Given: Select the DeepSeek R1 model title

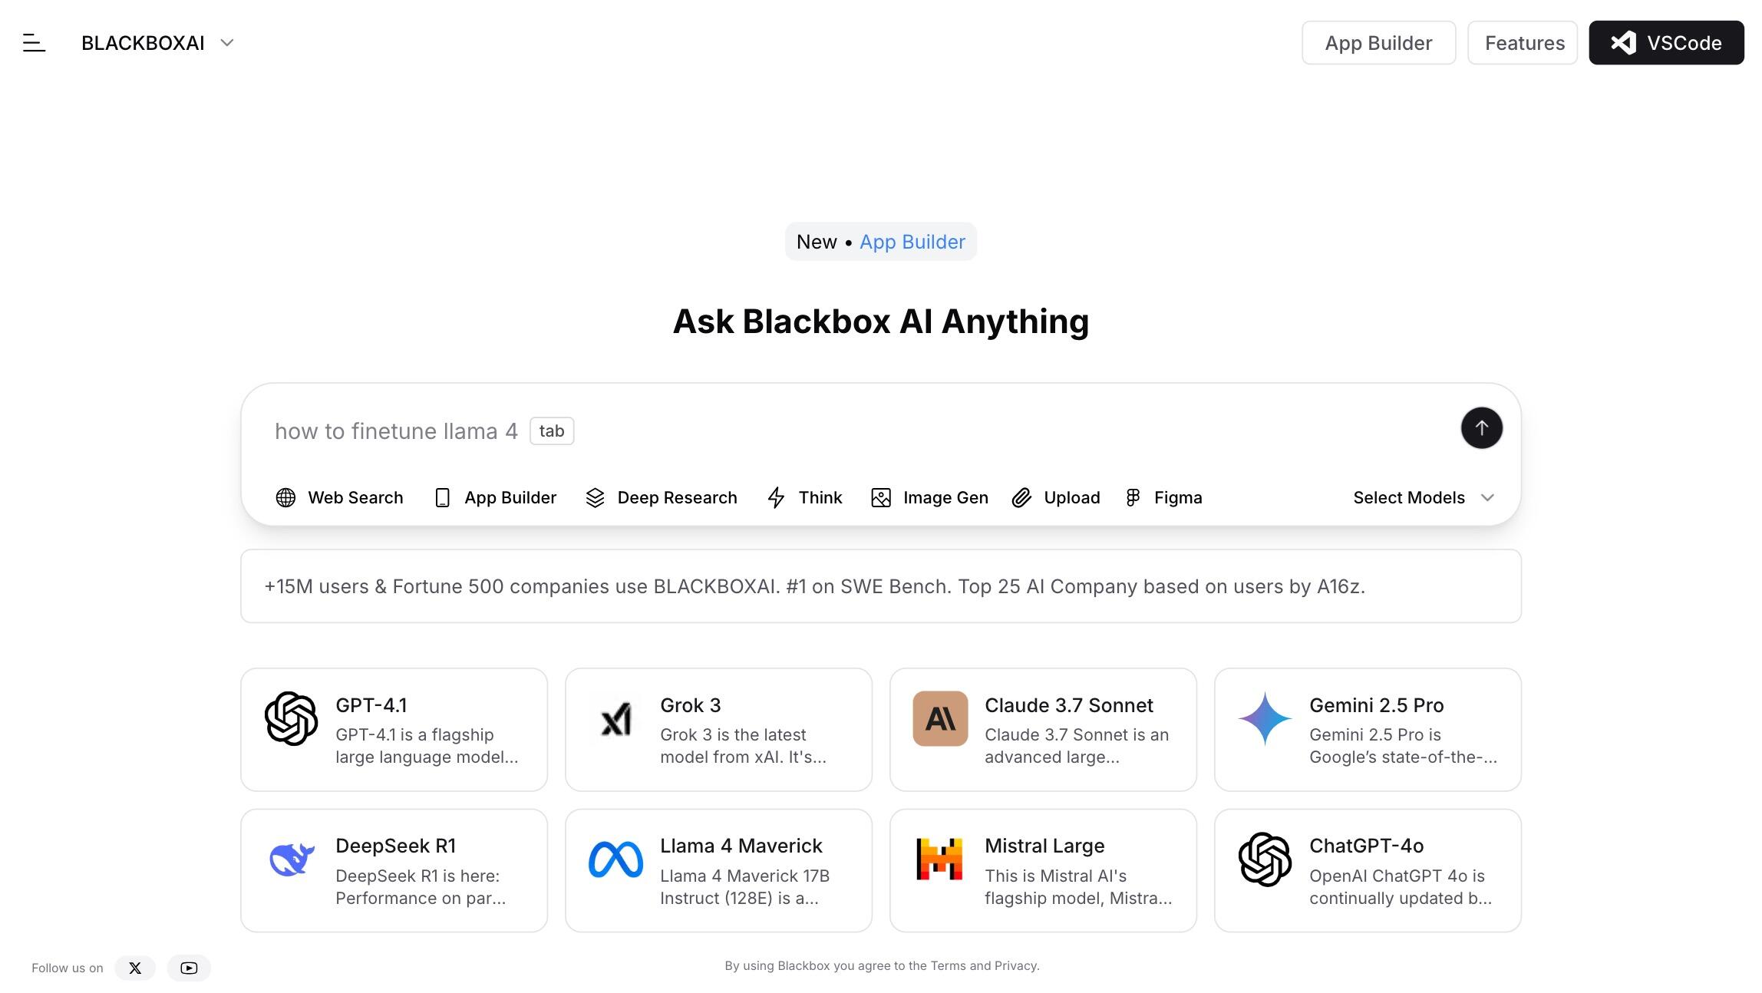Looking at the screenshot, I should (x=395, y=846).
